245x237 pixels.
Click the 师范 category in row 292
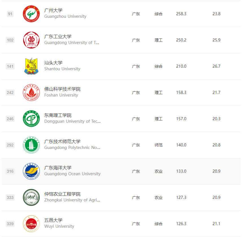coord(159,145)
